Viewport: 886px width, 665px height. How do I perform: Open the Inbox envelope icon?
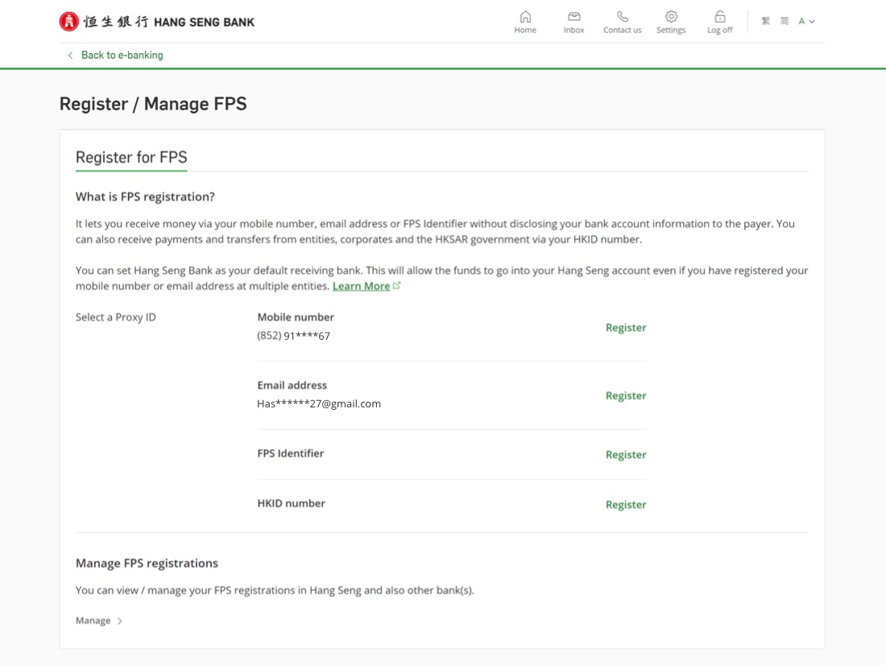573,16
